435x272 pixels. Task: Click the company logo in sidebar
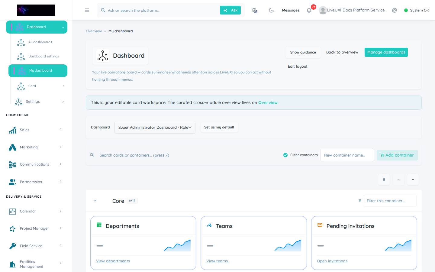pos(36,10)
